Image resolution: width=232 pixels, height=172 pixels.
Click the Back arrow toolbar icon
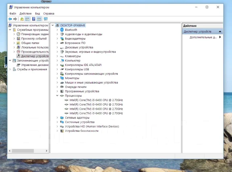pyautogui.click(x=10, y=19)
